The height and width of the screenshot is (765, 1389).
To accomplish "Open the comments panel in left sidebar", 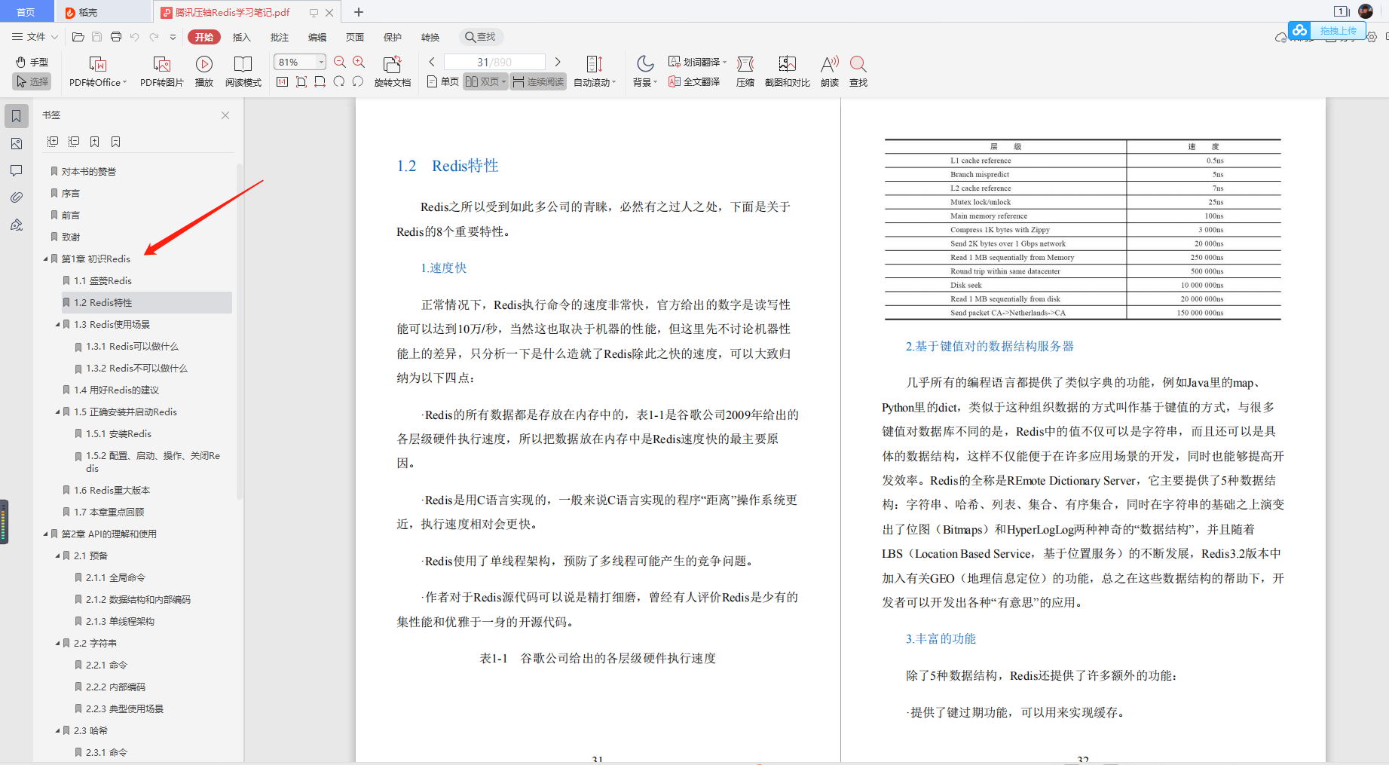I will 17,170.
